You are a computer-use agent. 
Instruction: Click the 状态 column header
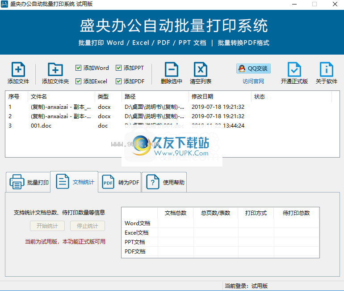pos(292,97)
